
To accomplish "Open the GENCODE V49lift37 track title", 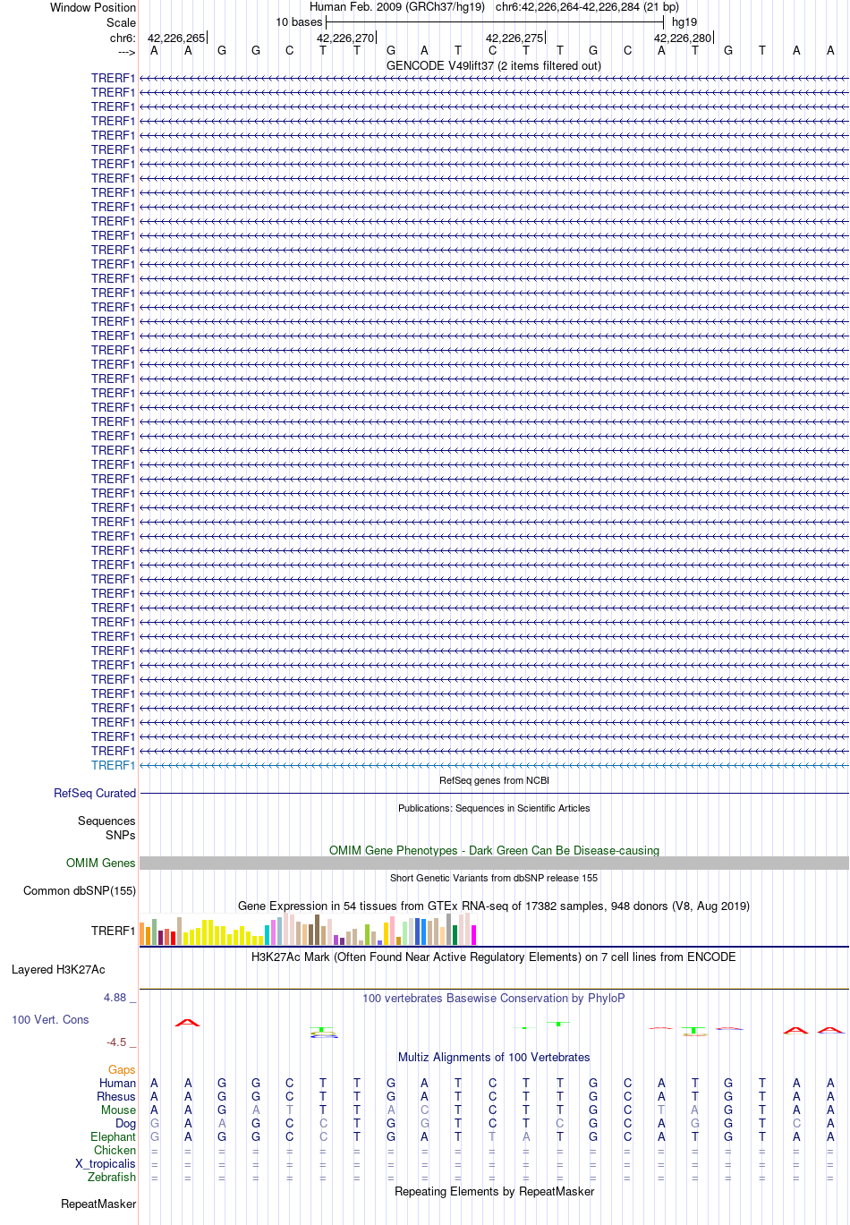I will [x=494, y=66].
